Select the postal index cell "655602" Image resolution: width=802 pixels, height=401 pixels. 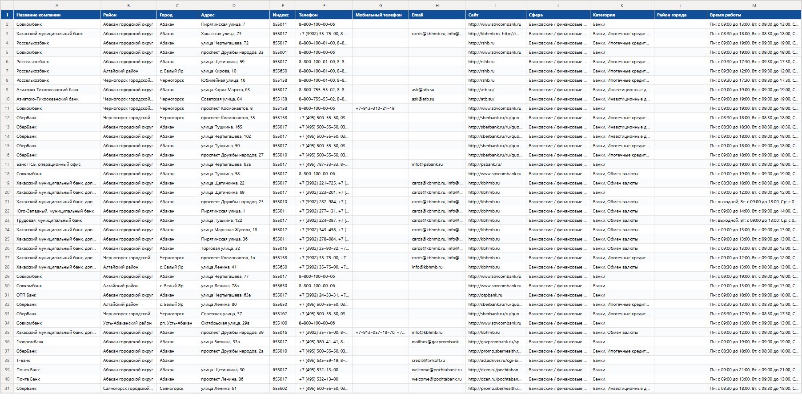283,389
